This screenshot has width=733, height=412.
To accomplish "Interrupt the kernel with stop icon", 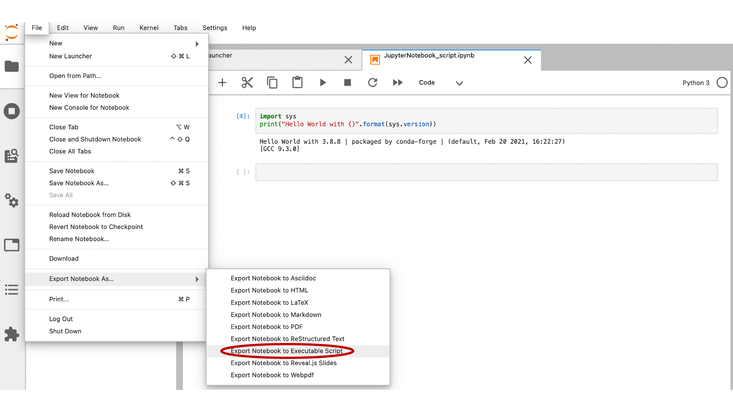I will (x=347, y=82).
